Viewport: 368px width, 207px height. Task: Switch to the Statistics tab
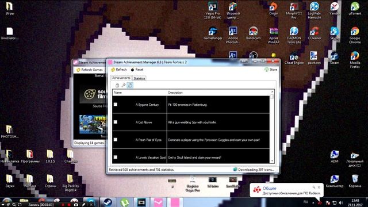point(139,78)
